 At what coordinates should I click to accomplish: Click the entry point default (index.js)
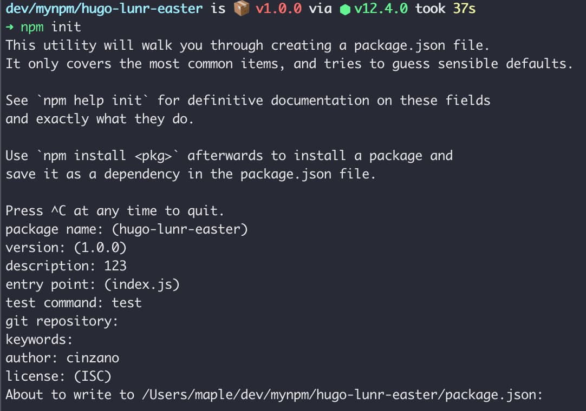pyautogui.click(x=142, y=284)
